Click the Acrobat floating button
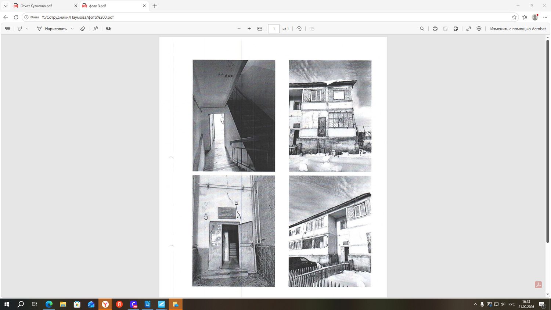The width and height of the screenshot is (551, 310). pyautogui.click(x=538, y=285)
